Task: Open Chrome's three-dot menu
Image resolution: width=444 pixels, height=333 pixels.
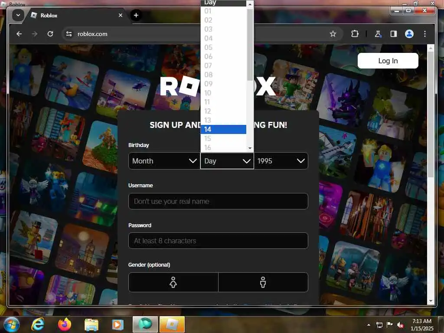Action: point(425,34)
